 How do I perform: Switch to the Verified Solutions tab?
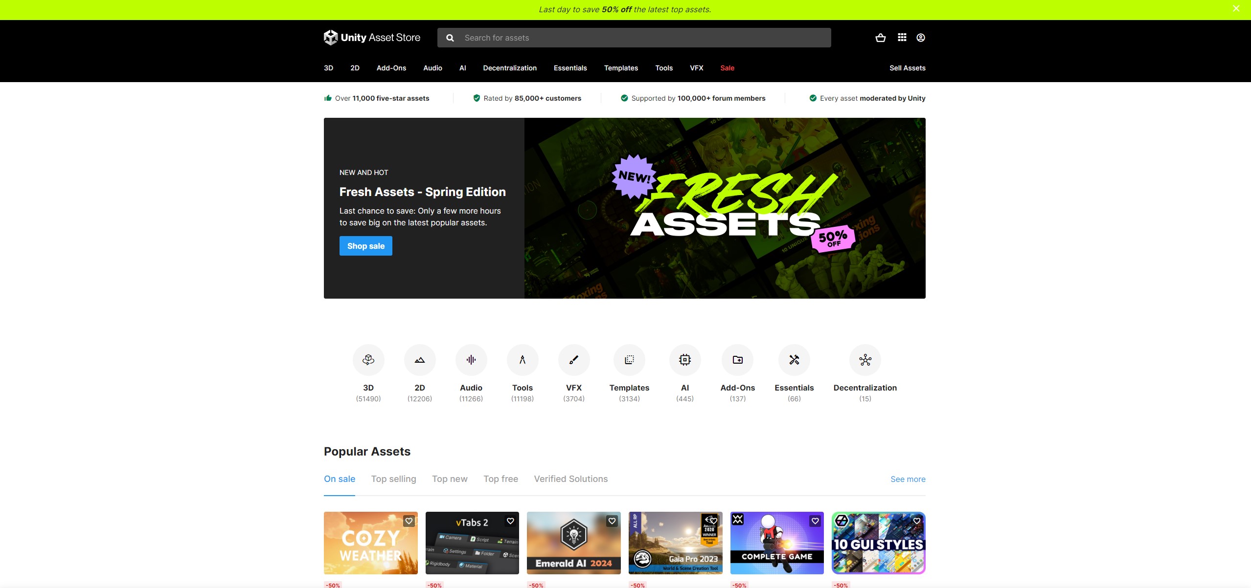pos(571,479)
